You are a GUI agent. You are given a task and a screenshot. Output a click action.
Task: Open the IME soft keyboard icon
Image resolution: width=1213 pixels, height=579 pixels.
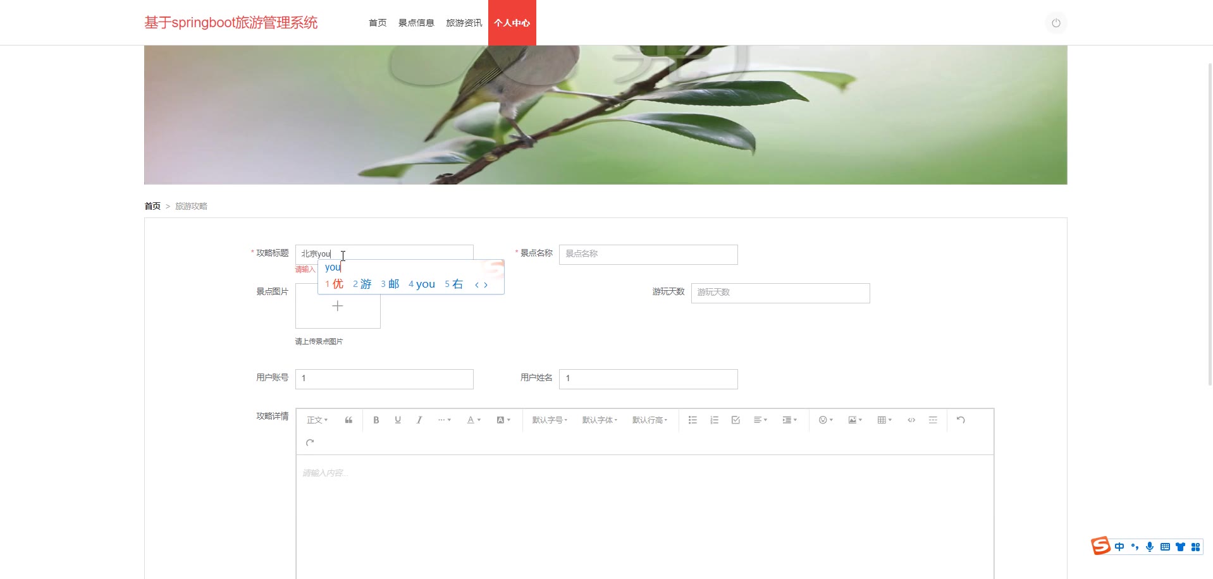click(x=1165, y=547)
